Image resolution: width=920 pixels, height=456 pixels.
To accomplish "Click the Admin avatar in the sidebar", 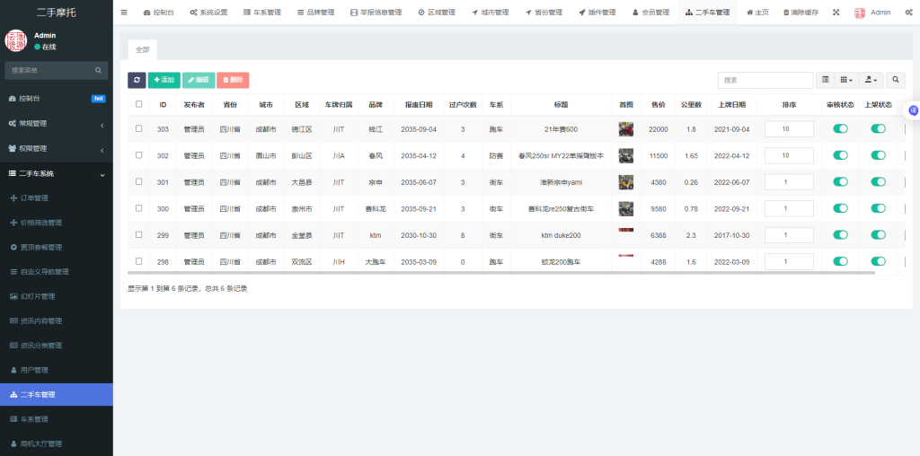I will tap(16, 40).
